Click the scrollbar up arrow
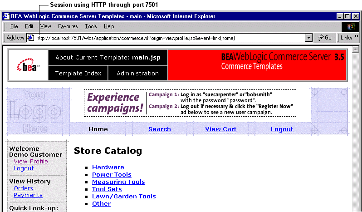This screenshot has width=362, height=212. coord(356,49)
